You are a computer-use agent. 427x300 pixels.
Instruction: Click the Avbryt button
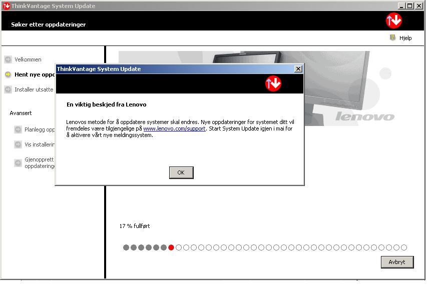[397, 262]
